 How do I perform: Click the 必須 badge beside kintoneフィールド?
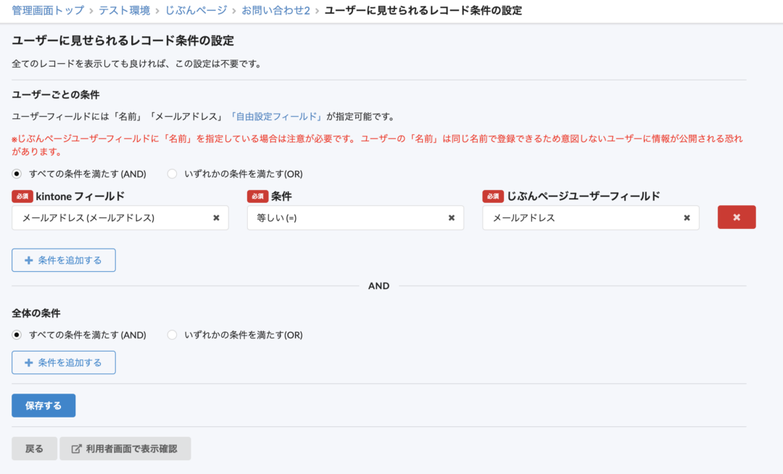(22, 196)
